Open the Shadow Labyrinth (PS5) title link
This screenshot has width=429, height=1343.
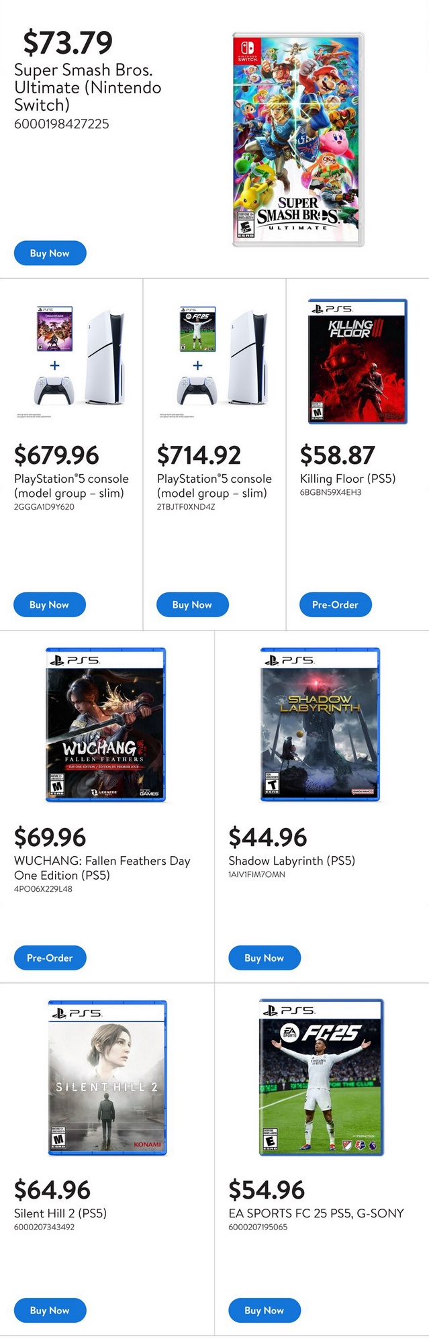tap(291, 861)
